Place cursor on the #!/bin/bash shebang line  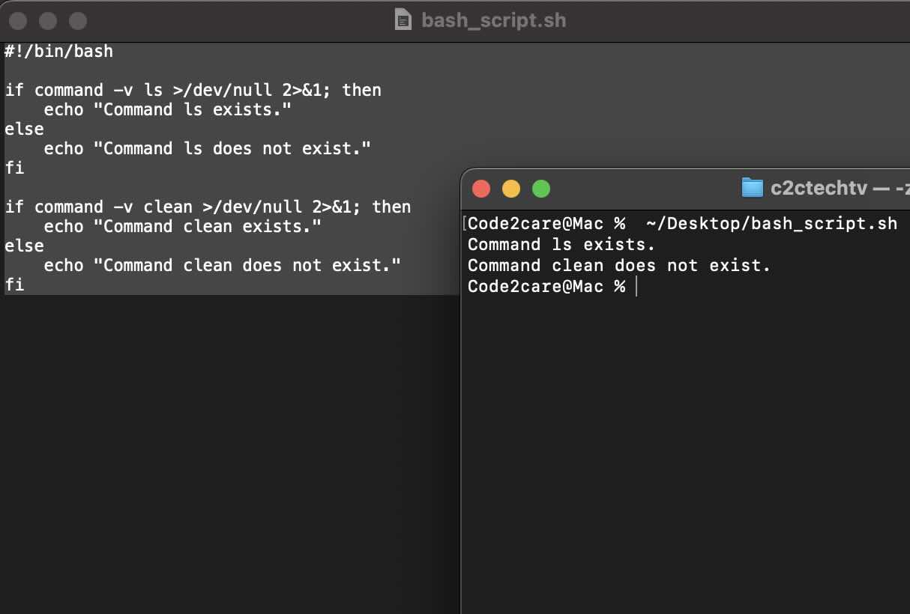[x=59, y=50]
